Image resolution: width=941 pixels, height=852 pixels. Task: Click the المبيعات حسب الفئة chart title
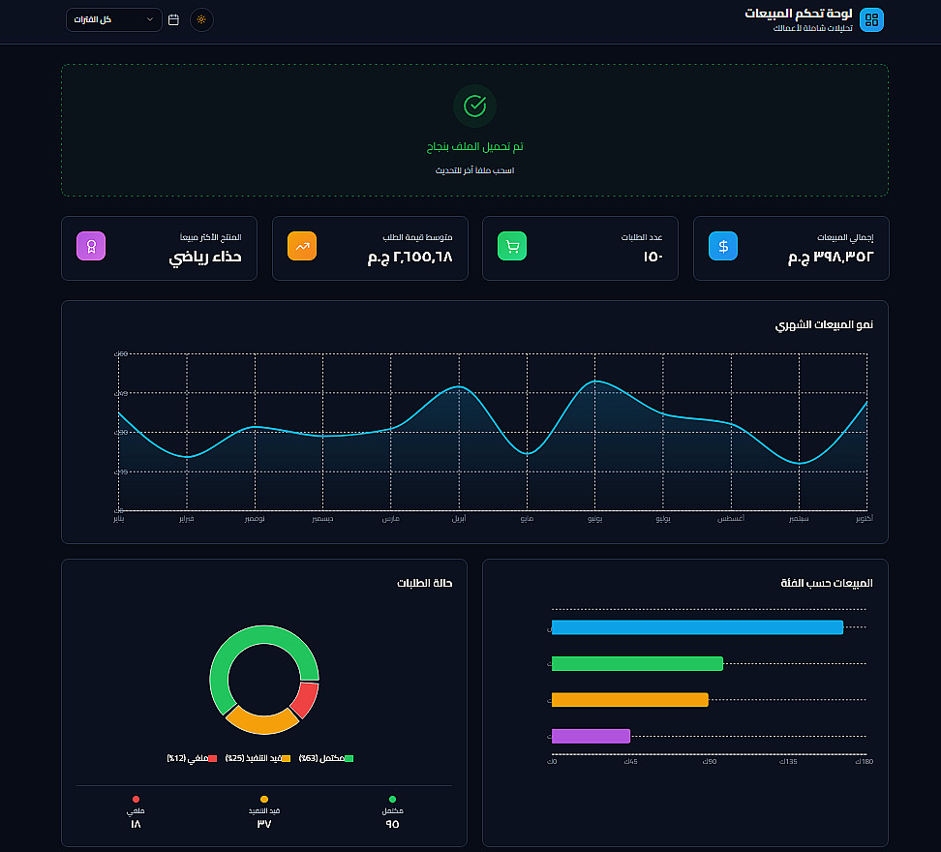(827, 583)
